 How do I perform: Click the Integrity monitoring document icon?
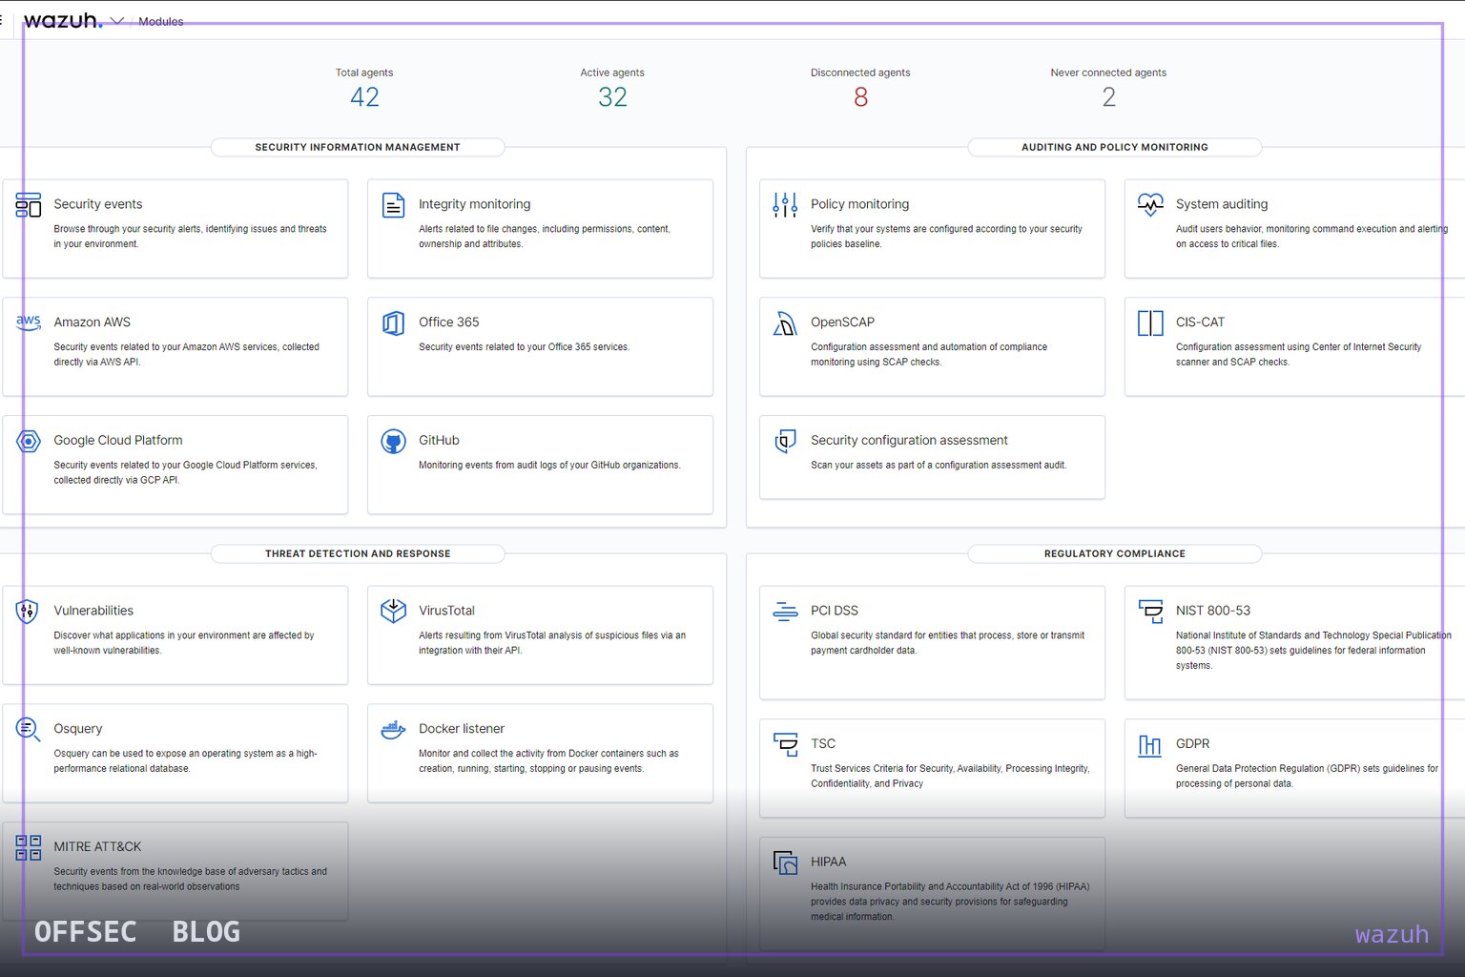(x=393, y=204)
